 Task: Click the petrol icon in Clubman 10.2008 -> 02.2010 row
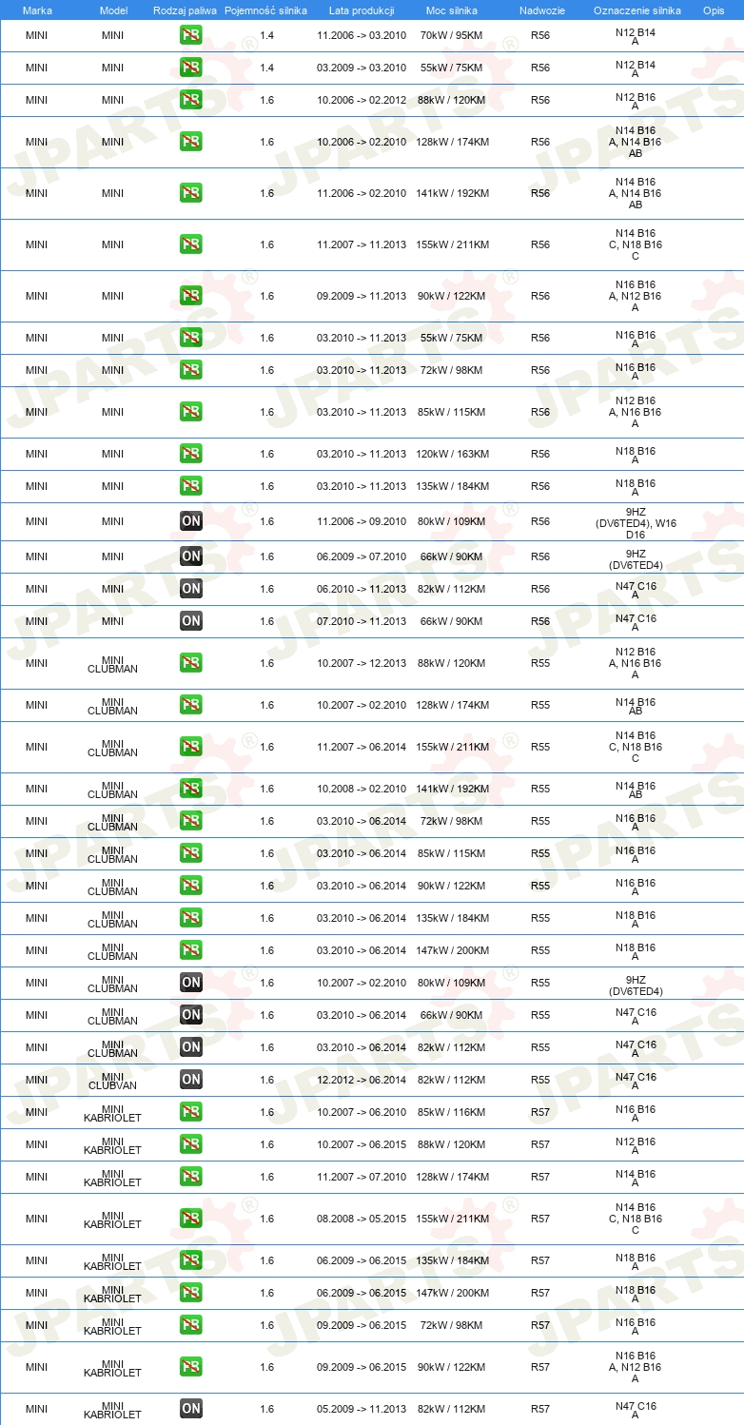tap(190, 789)
